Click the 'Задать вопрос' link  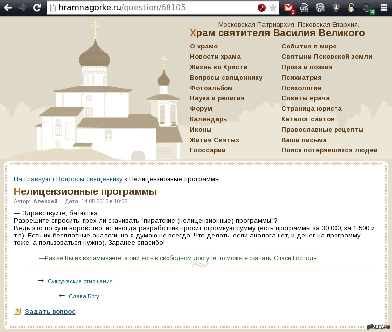[x=50, y=311]
